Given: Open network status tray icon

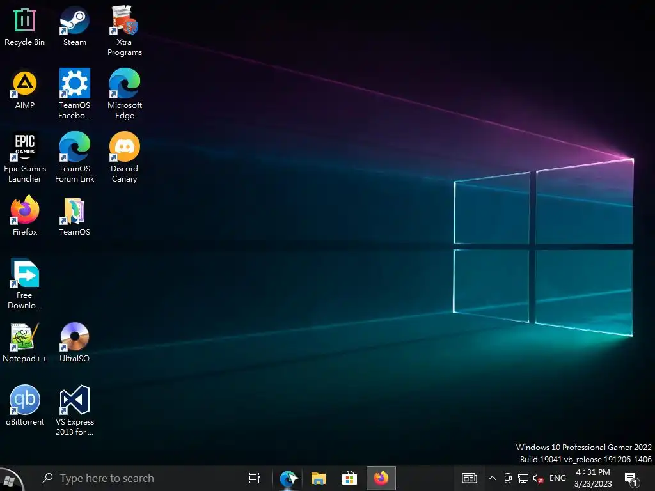Looking at the screenshot, I should tap(523, 478).
